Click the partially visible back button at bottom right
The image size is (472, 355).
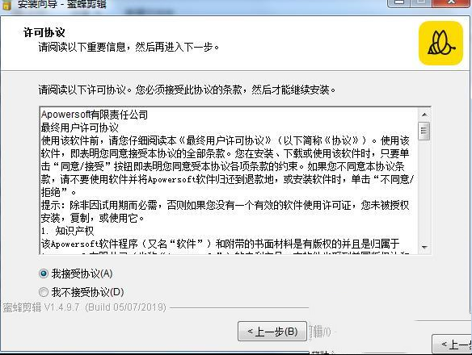pos(452,344)
